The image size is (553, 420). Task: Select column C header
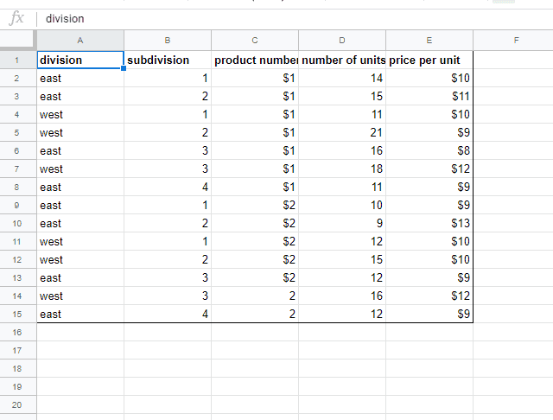coord(255,40)
